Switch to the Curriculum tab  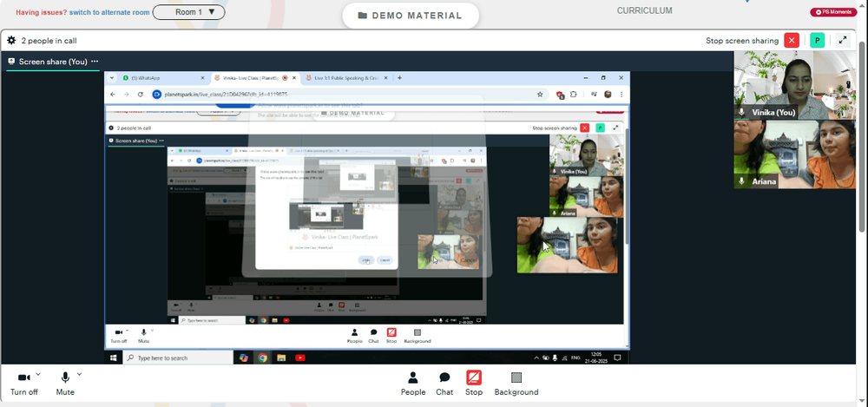[x=644, y=10]
